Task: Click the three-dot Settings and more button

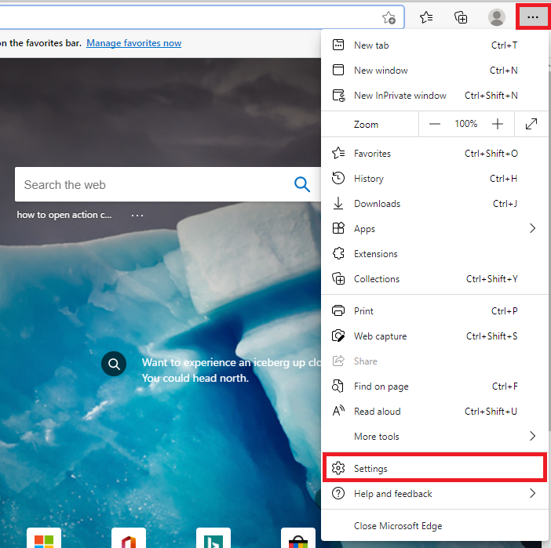Action: point(534,17)
